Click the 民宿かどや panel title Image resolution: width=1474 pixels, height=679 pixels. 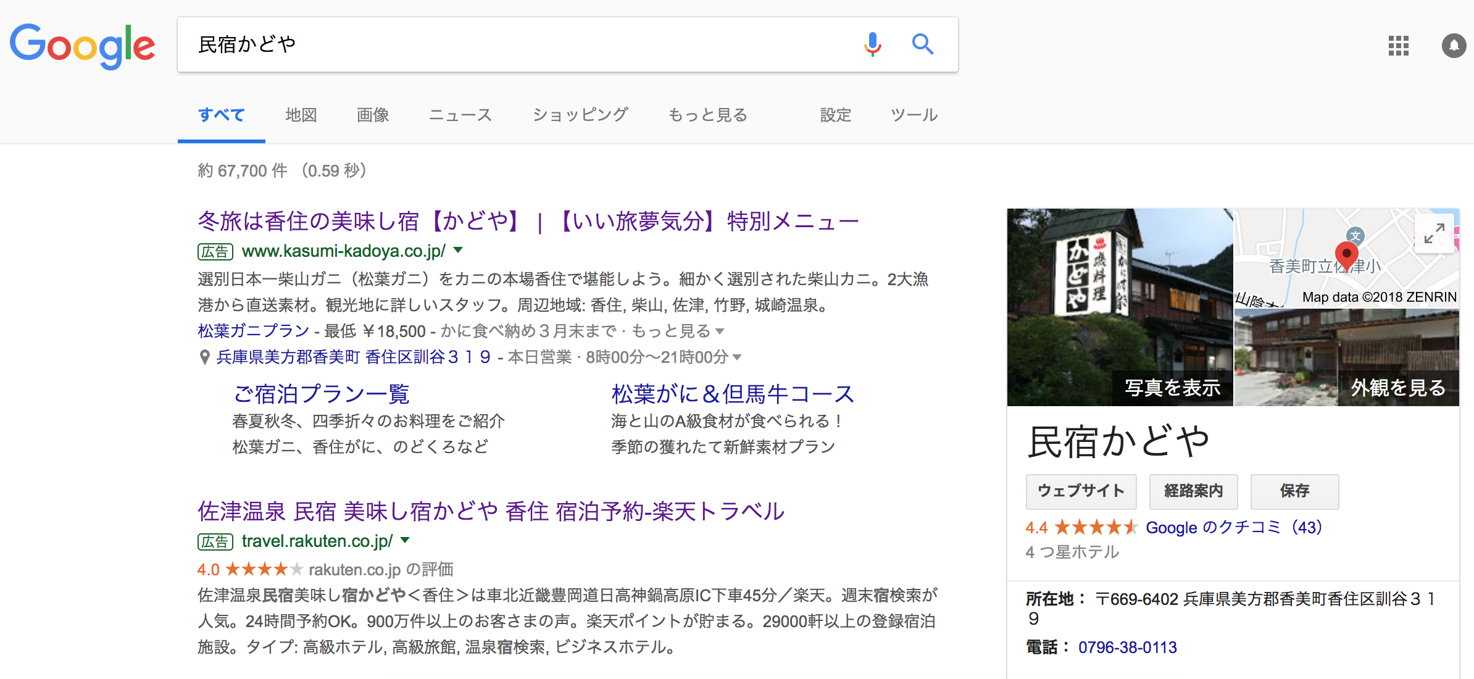pos(1118,442)
